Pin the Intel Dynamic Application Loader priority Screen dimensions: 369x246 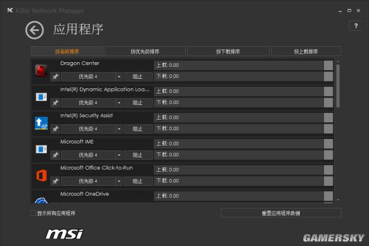(x=55, y=103)
